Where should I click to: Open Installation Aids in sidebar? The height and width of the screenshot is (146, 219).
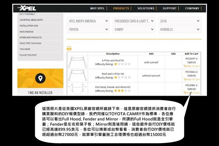click(29, 26)
